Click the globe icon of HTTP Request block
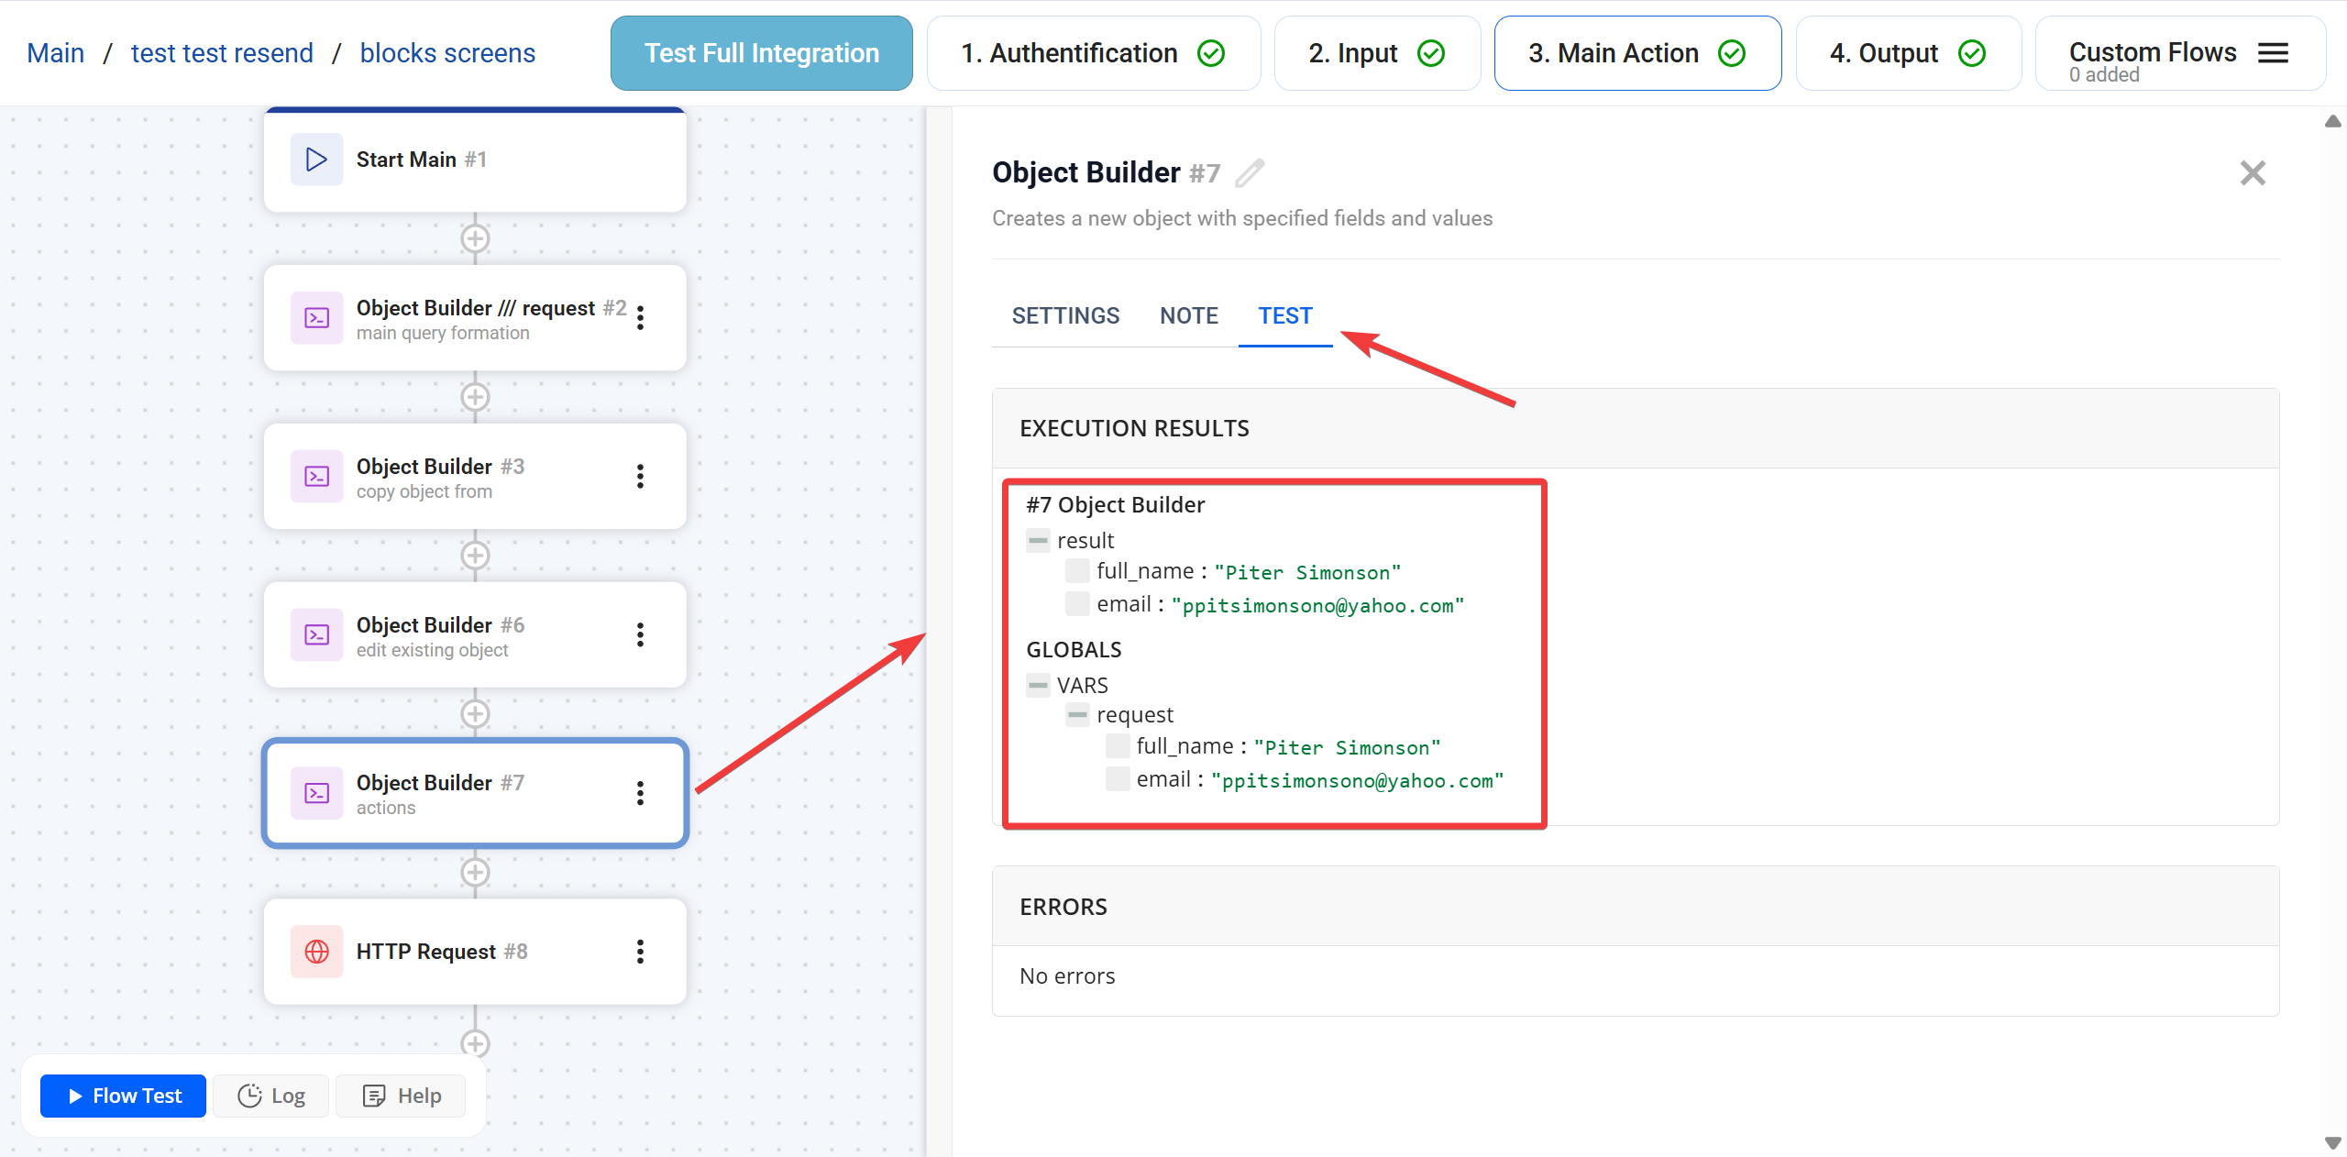This screenshot has width=2347, height=1157. [317, 952]
